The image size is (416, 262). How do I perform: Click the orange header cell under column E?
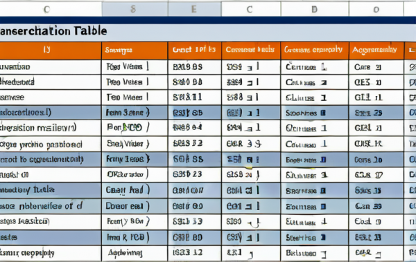click(x=194, y=50)
